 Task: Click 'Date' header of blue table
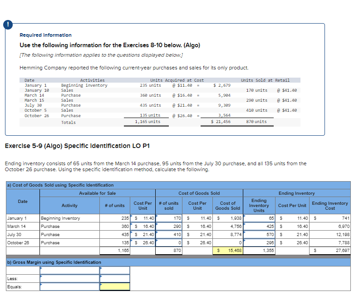[x=23, y=202]
